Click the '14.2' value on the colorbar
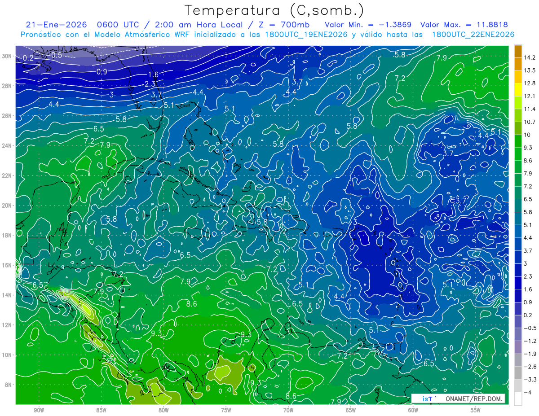The height and width of the screenshot is (416, 539). point(530,57)
